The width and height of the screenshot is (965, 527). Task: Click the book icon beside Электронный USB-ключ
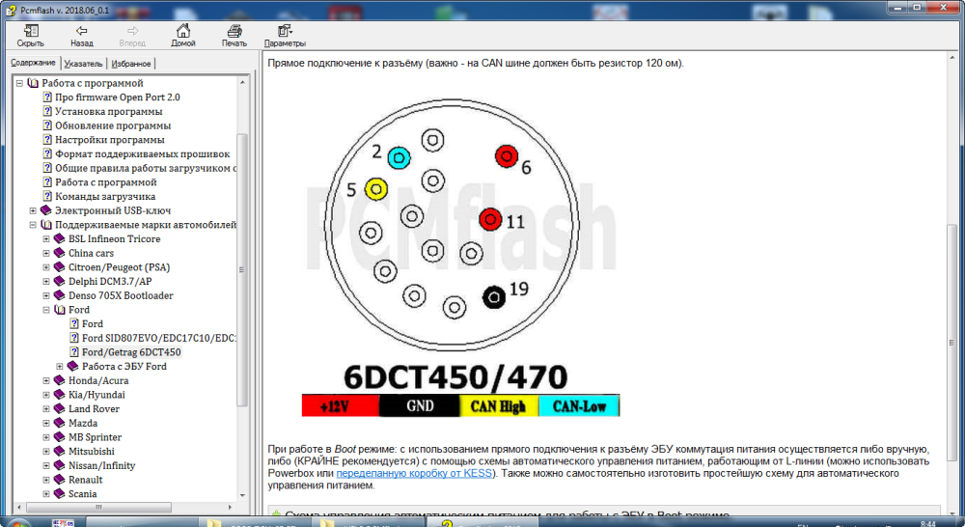pyautogui.click(x=46, y=210)
